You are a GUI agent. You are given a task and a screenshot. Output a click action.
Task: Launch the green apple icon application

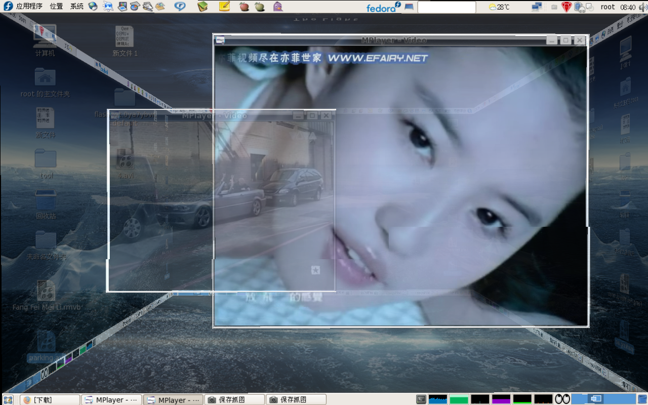point(260,7)
